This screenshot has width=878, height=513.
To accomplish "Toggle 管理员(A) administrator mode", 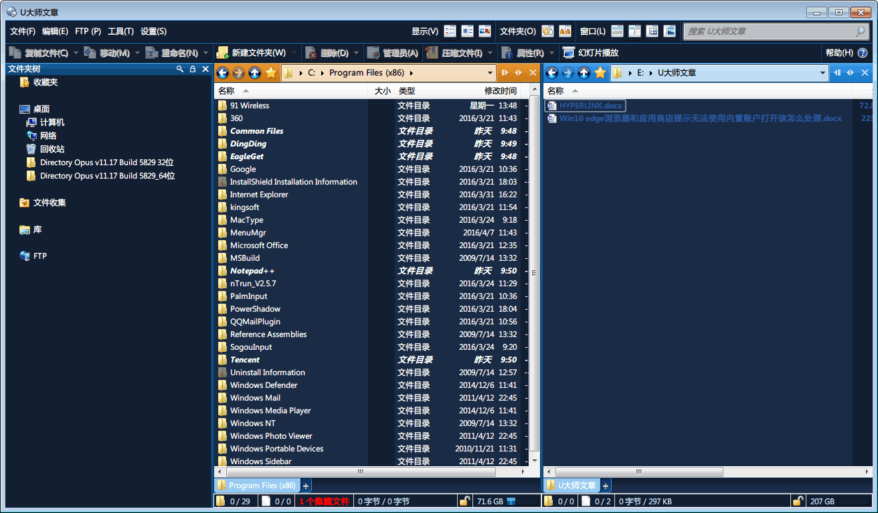I will 393,53.
